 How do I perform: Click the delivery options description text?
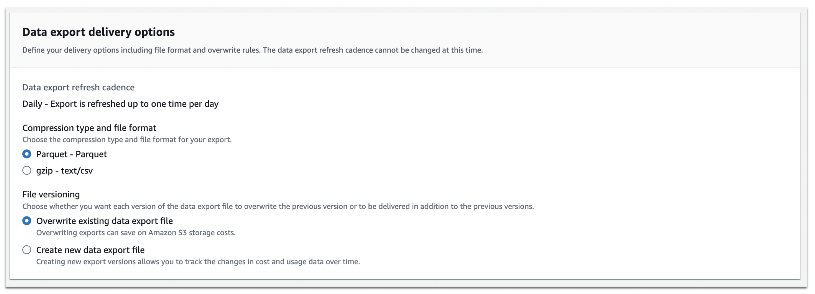(252, 50)
